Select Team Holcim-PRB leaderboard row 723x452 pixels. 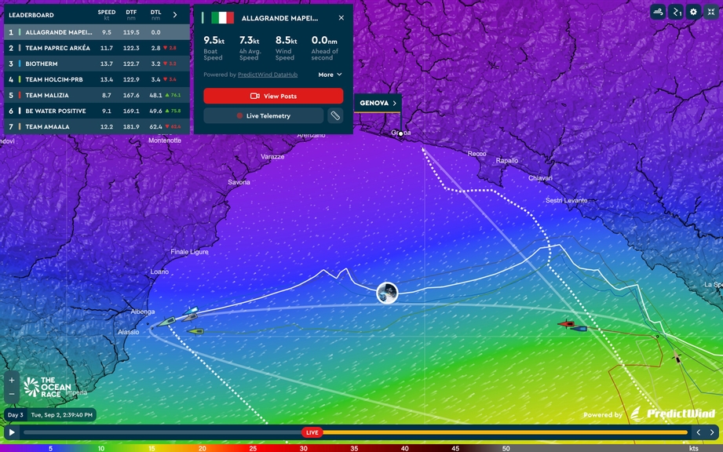point(97,79)
